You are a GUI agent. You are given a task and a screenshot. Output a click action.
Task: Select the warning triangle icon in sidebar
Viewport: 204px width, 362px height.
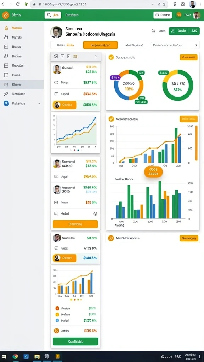pos(6,28)
